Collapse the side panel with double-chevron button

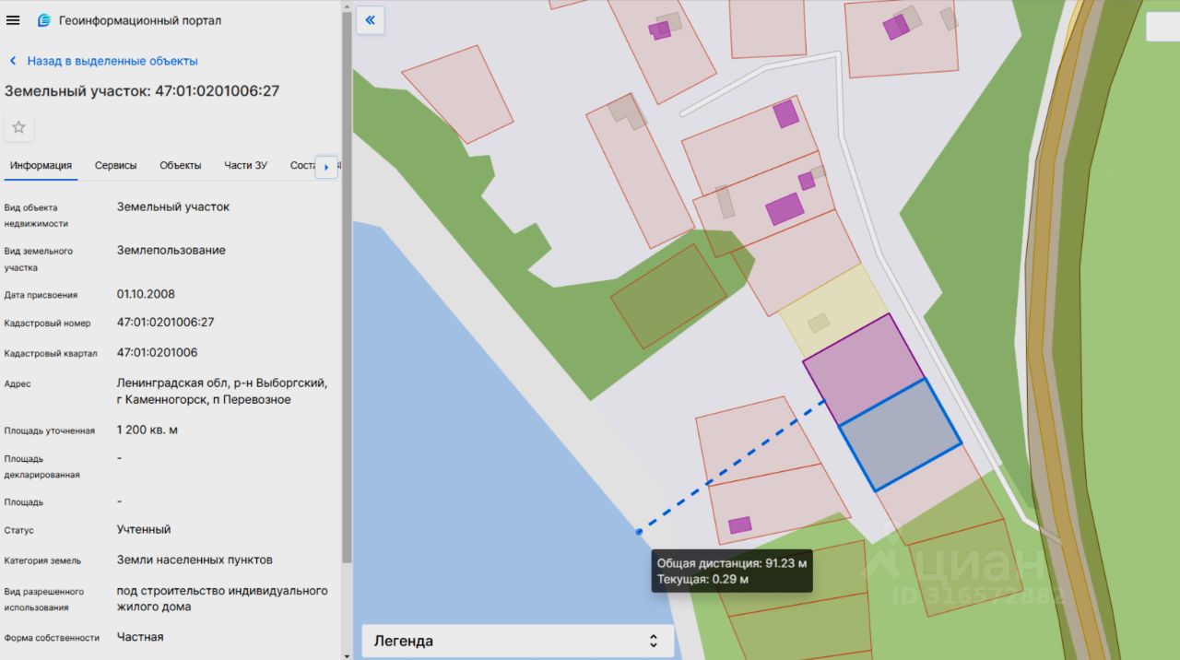click(x=371, y=20)
